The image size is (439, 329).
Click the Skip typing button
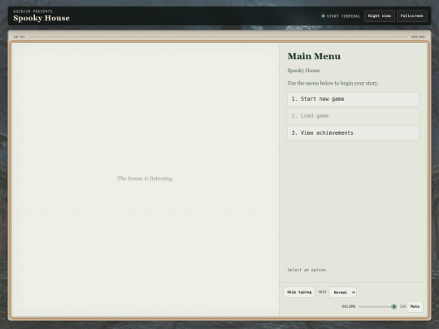[299, 292]
